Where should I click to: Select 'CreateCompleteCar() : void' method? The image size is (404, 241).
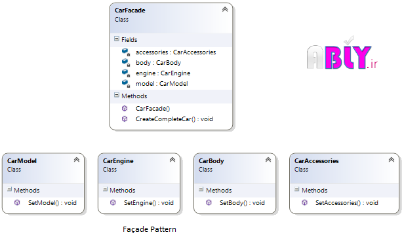pyautogui.click(x=174, y=119)
